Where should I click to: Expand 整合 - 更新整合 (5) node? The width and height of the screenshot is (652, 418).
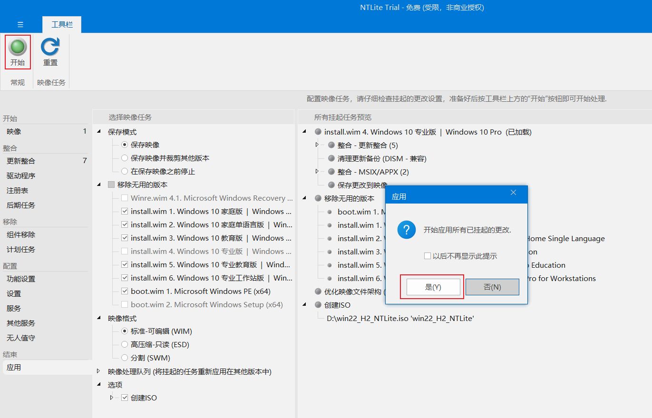[x=317, y=145]
